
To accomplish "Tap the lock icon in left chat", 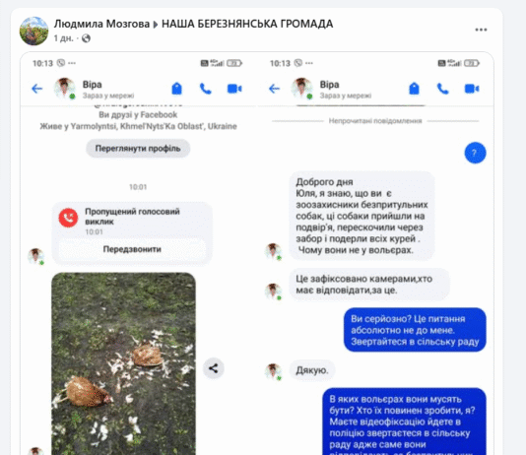I will coord(176,89).
